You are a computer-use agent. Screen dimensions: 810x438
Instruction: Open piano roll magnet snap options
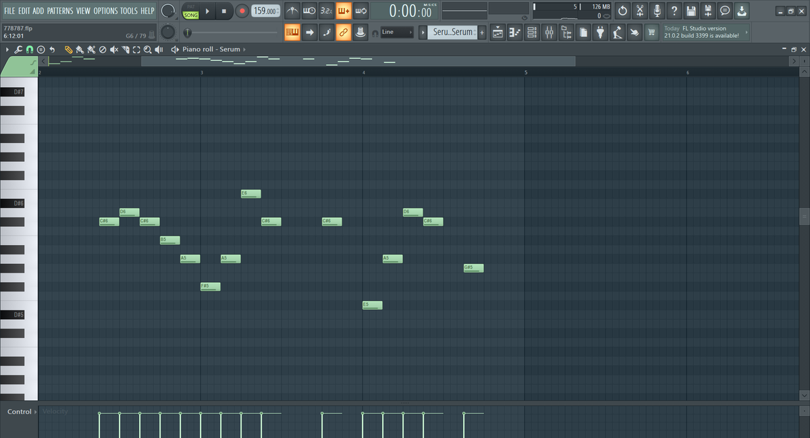(x=30, y=49)
